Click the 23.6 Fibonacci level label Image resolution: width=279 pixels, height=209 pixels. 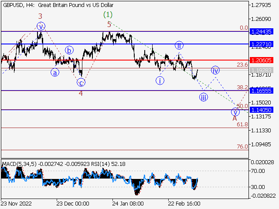pos(242,65)
